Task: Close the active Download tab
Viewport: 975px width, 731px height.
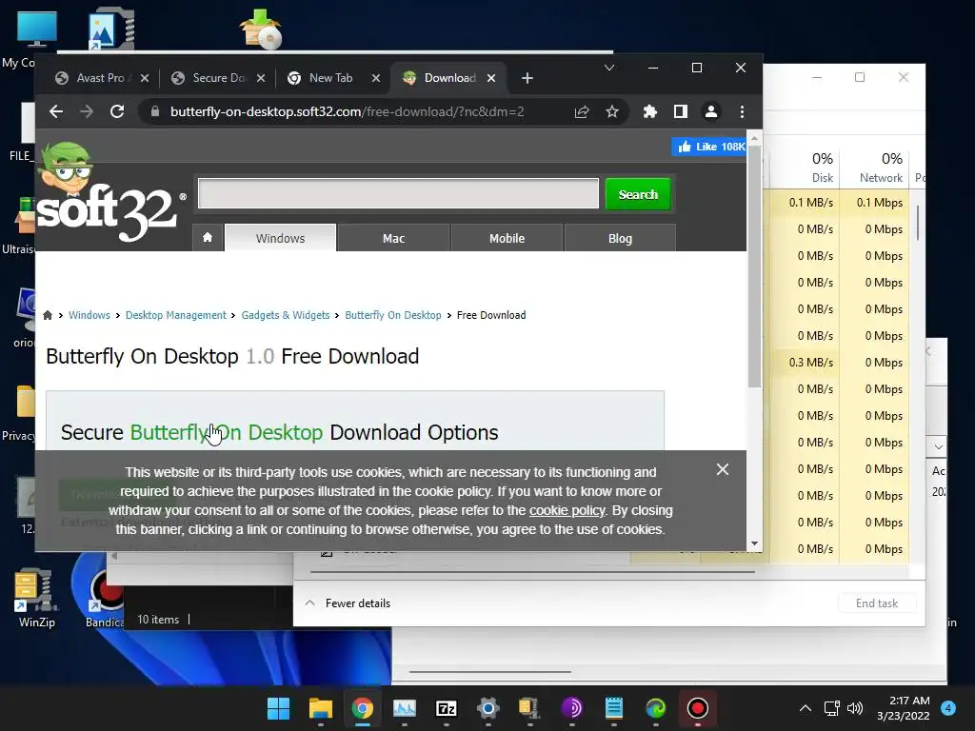Action: (x=491, y=78)
